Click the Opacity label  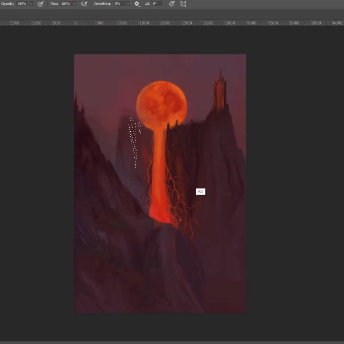pyautogui.click(x=7, y=4)
